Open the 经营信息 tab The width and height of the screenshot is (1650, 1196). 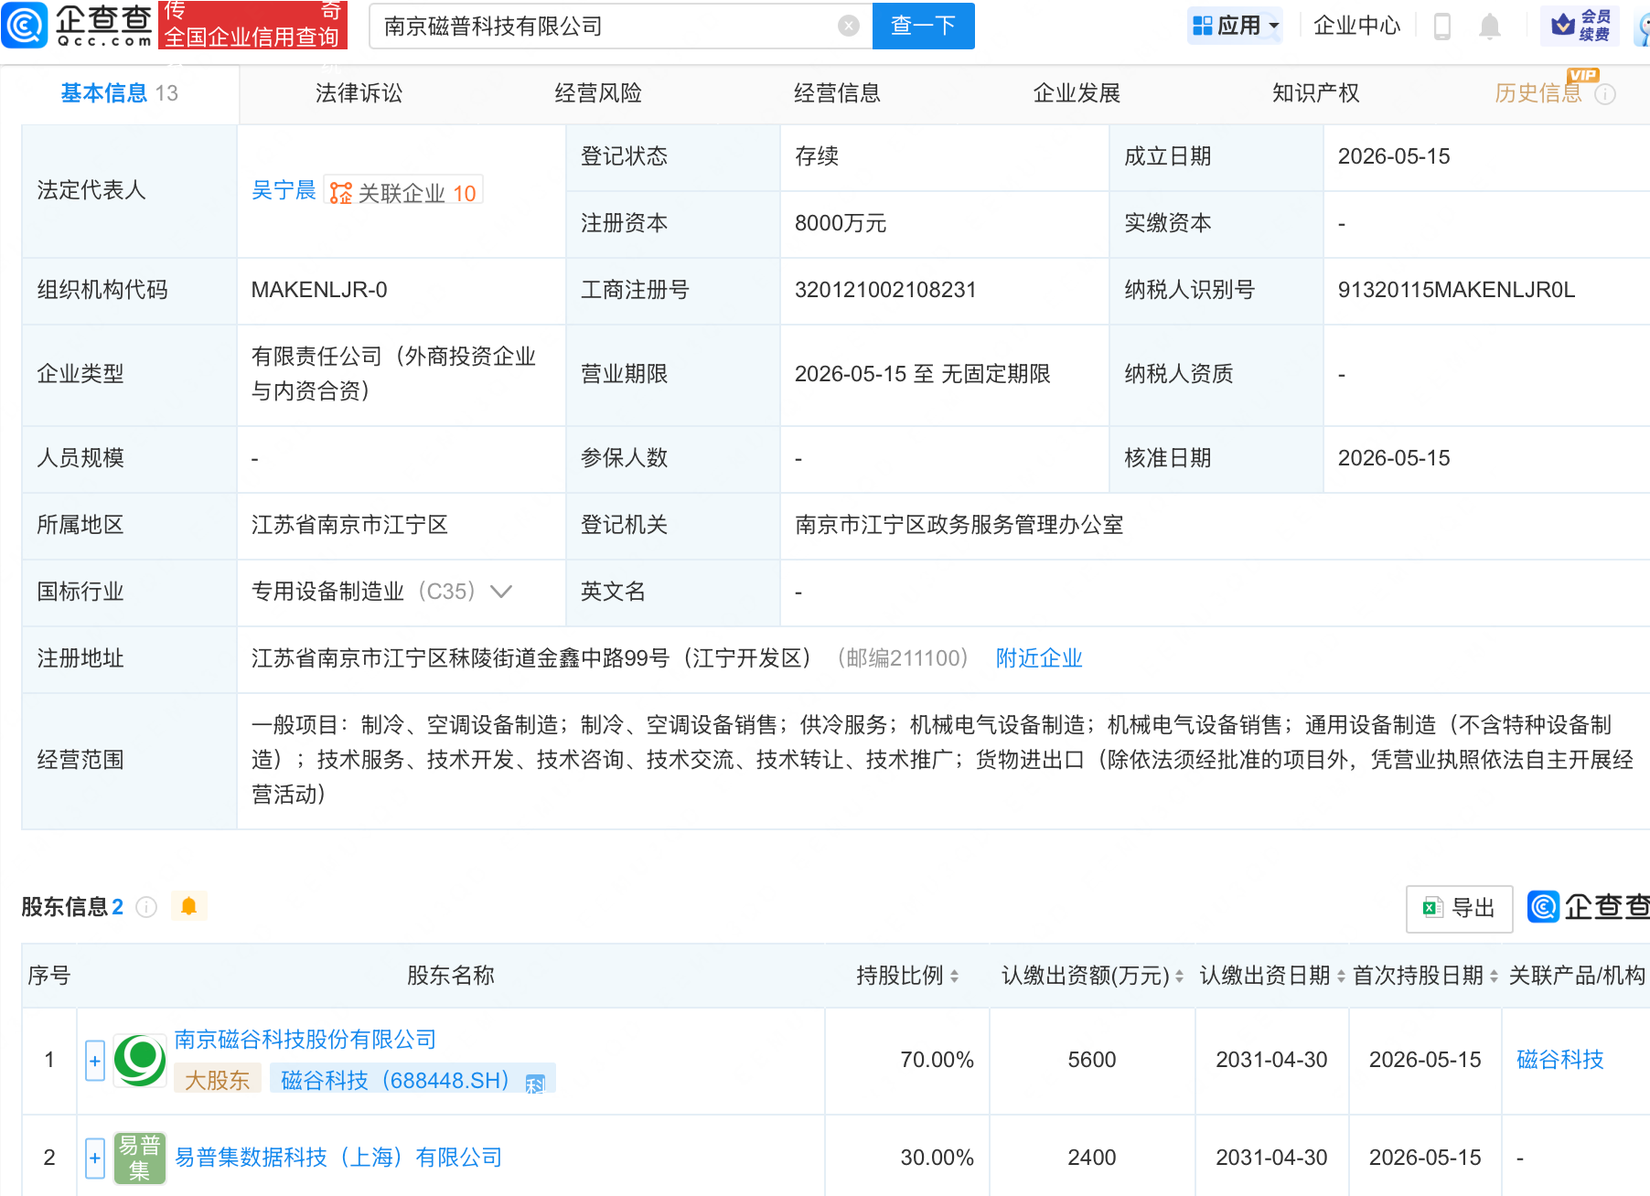[837, 93]
